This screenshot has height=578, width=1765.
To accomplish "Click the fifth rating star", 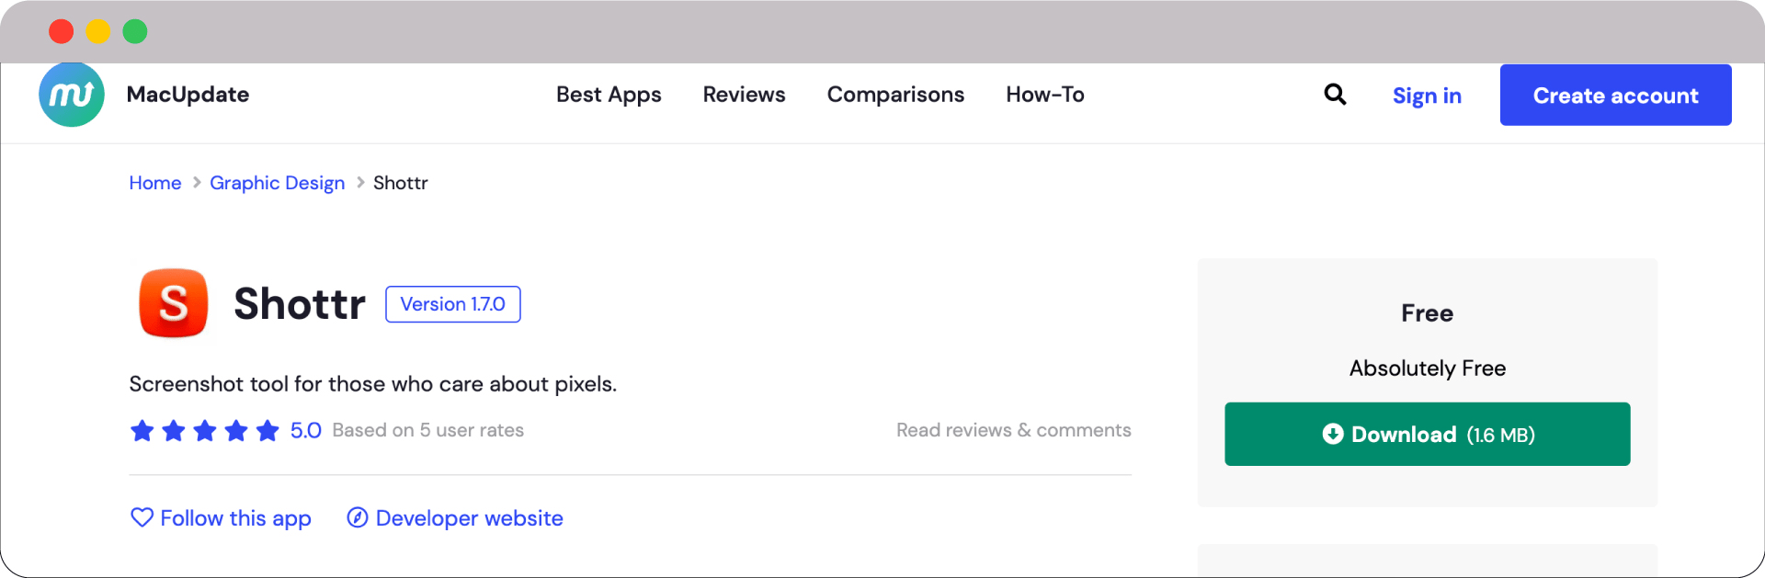I will tap(268, 430).
